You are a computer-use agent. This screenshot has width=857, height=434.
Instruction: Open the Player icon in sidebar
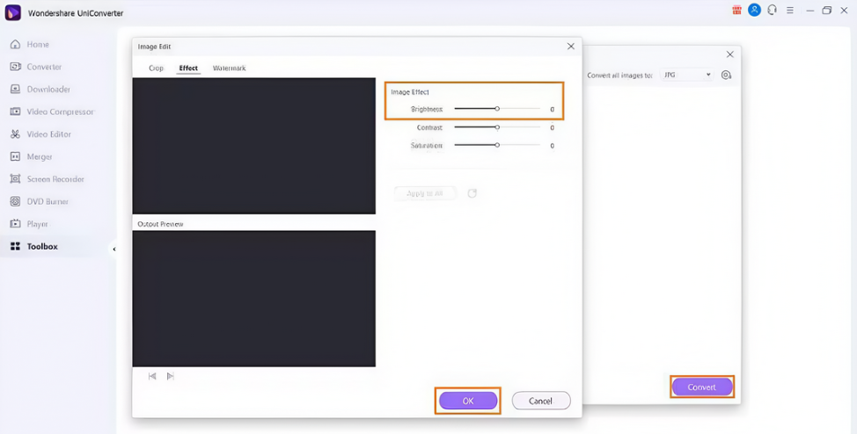15,224
